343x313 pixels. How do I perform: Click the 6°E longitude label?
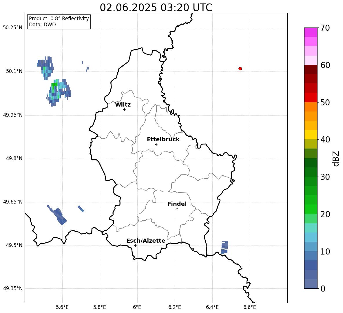tap(137, 307)
